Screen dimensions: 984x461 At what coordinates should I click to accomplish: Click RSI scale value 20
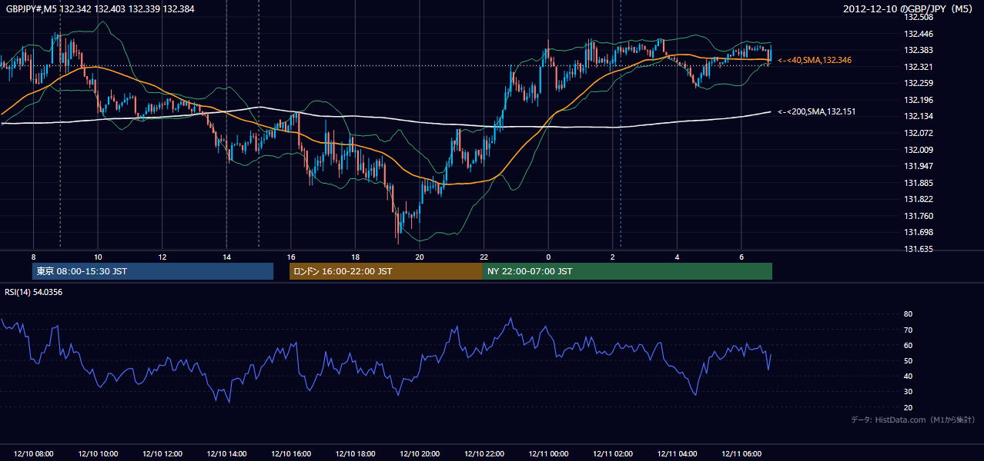point(908,407)
